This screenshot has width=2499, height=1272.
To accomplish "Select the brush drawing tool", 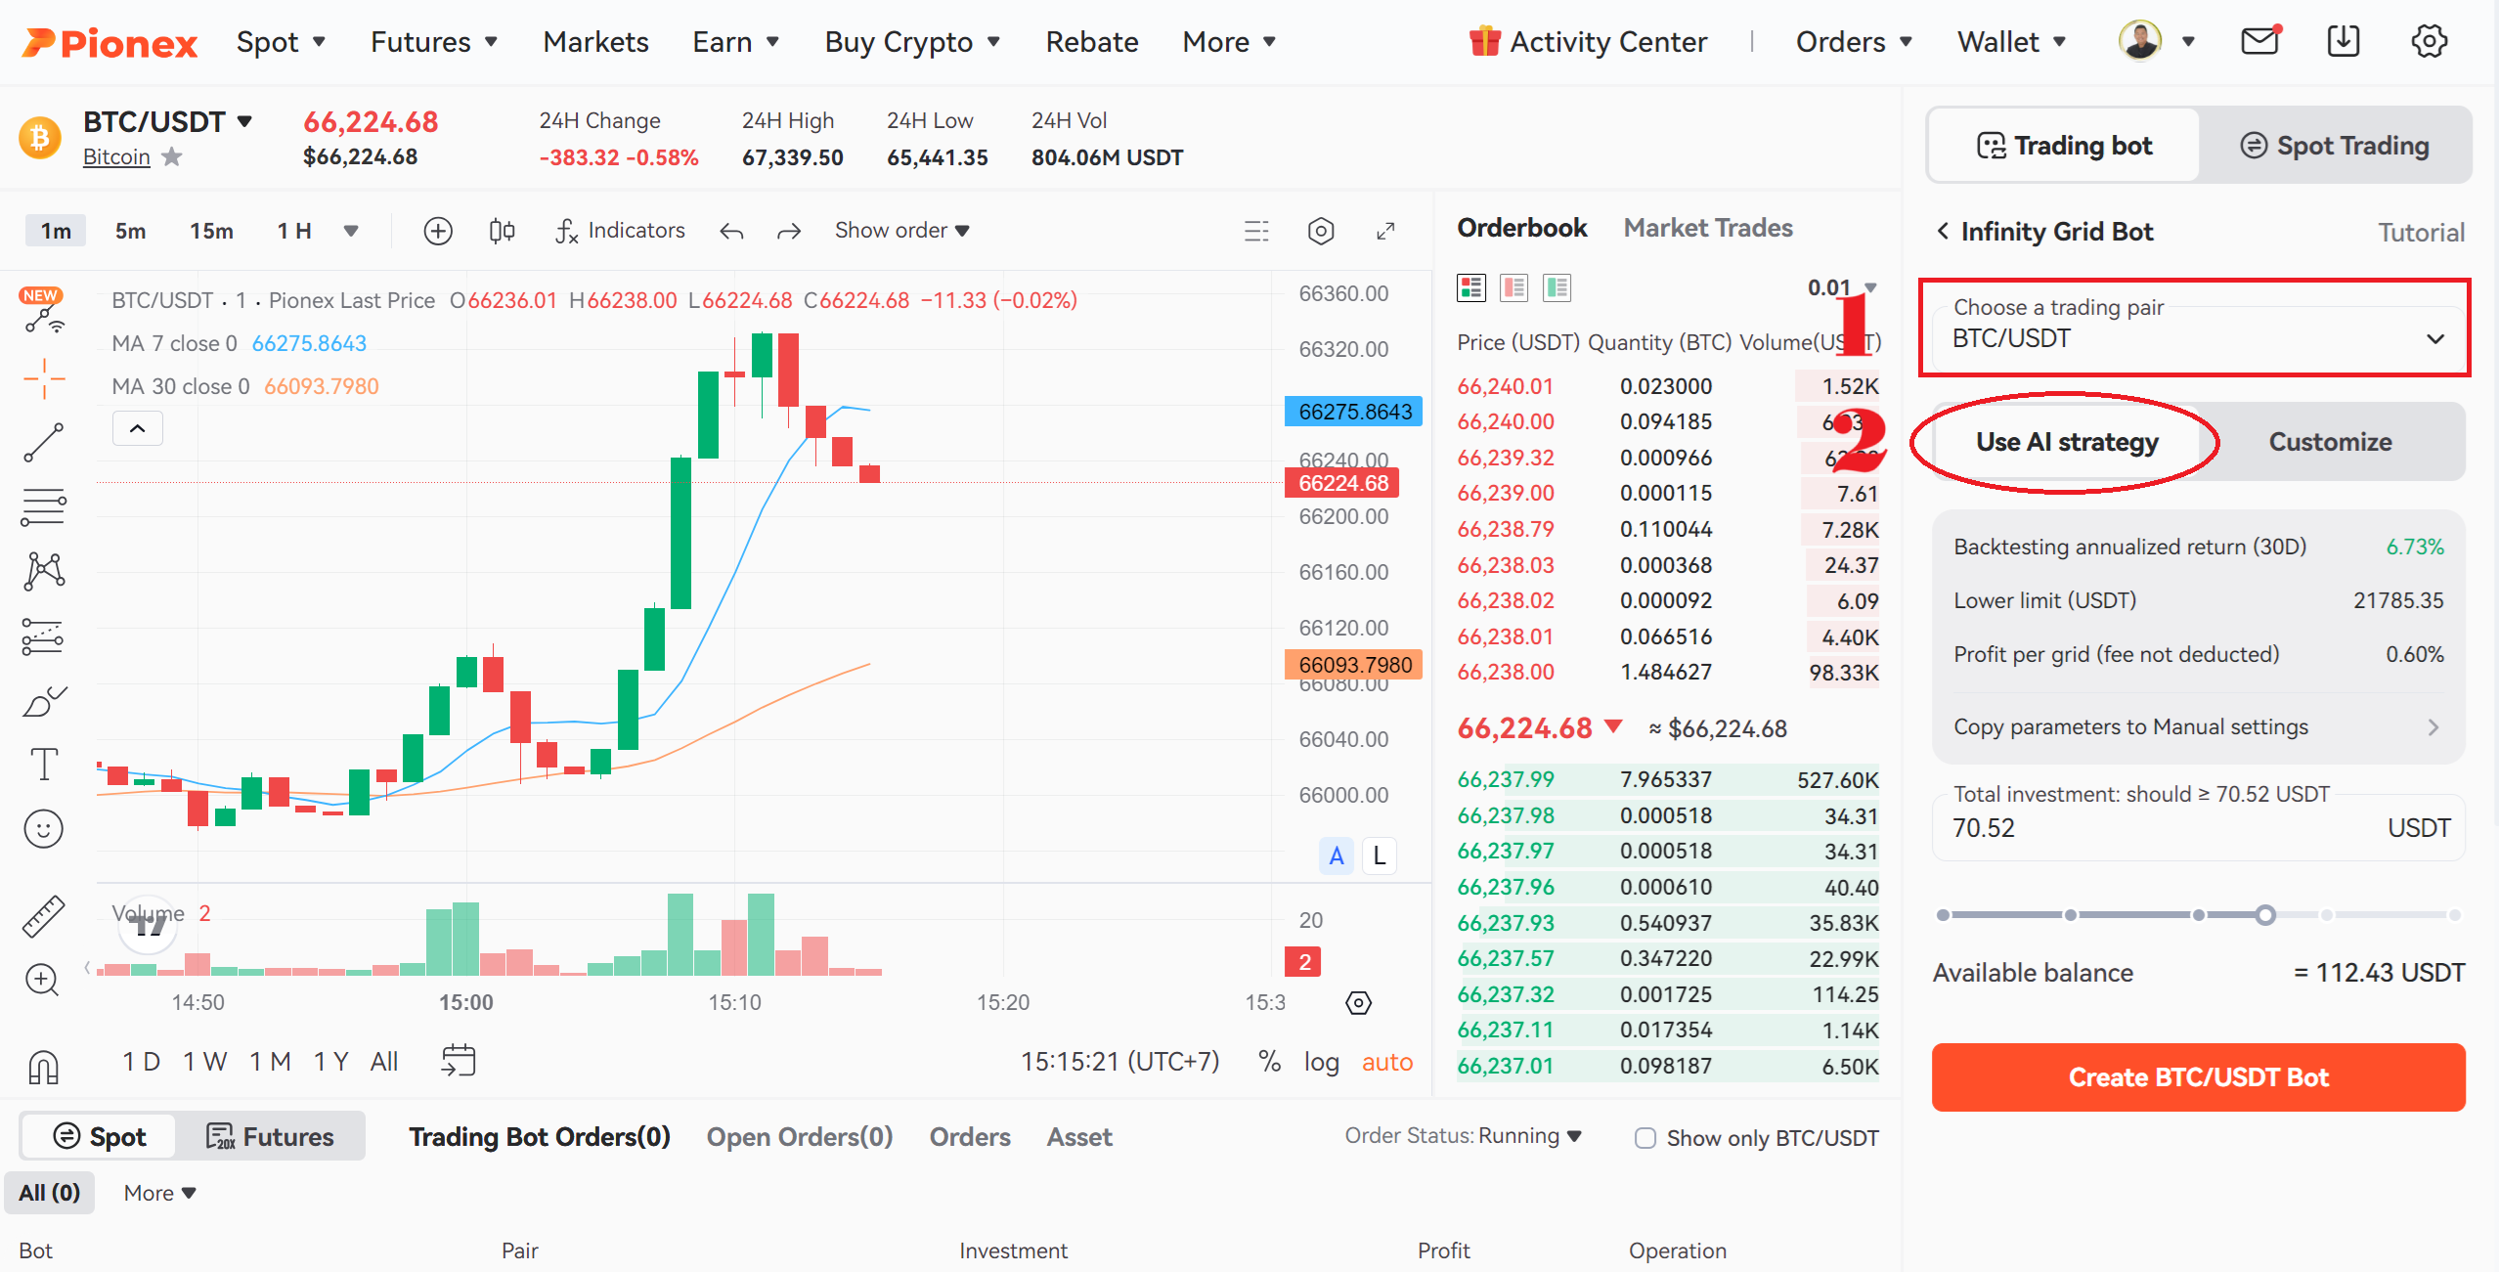I will (x=43, y=701).
